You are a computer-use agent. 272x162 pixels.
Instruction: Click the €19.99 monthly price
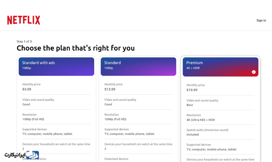click(192, 90)
